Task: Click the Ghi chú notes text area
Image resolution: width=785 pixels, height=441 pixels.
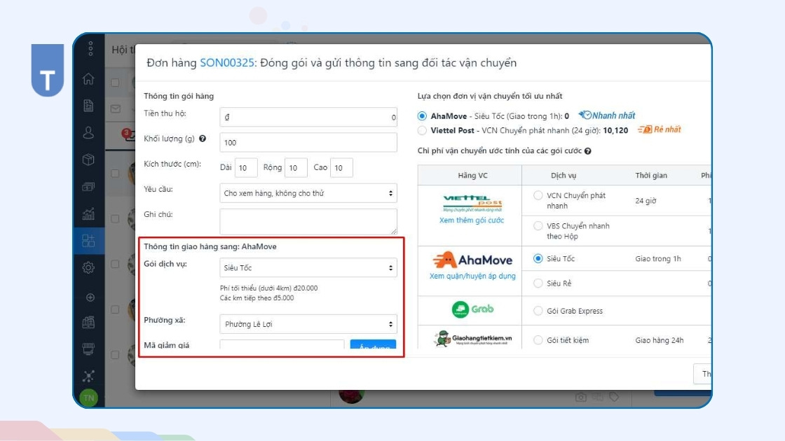Action: point(308,221)
